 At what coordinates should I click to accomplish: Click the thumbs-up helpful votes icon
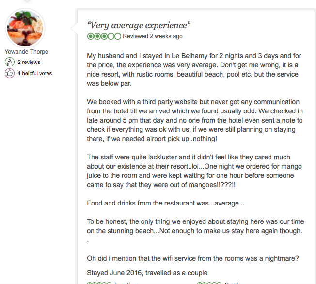tap(9, 74)
